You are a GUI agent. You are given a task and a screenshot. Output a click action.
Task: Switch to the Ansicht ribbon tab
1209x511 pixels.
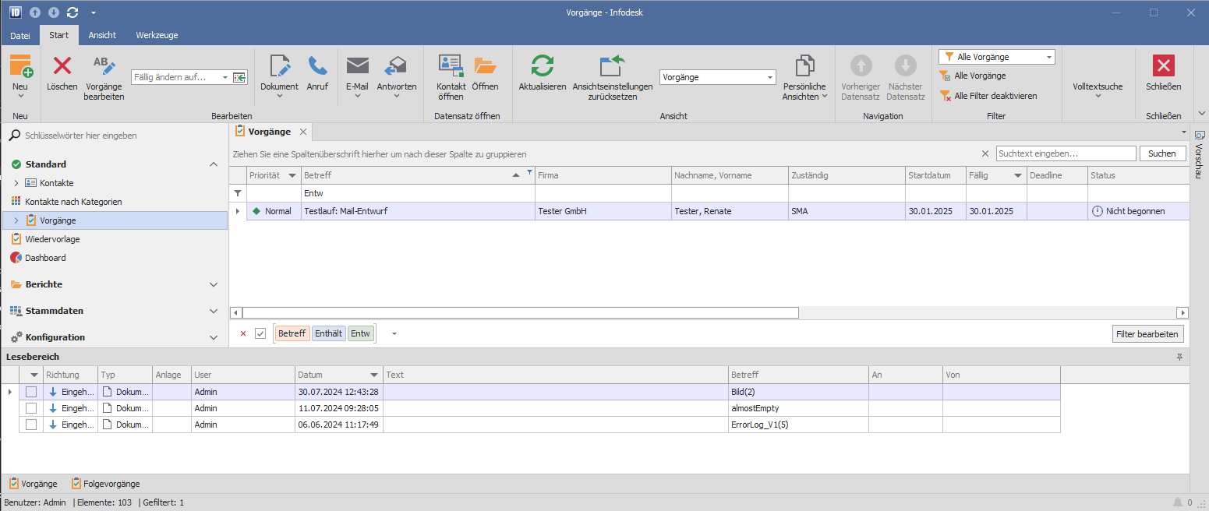point(102,35)
